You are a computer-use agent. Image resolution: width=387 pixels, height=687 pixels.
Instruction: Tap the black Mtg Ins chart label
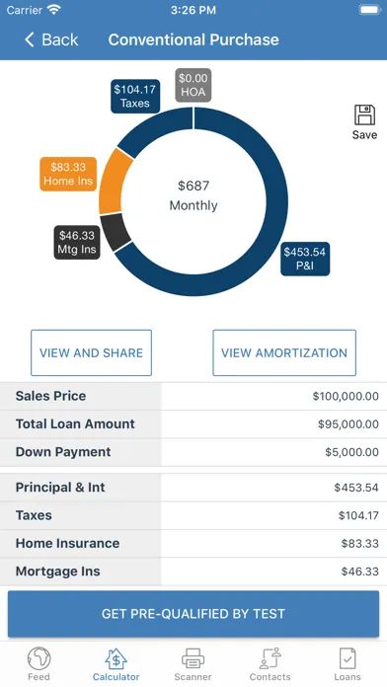pos(77,242)
